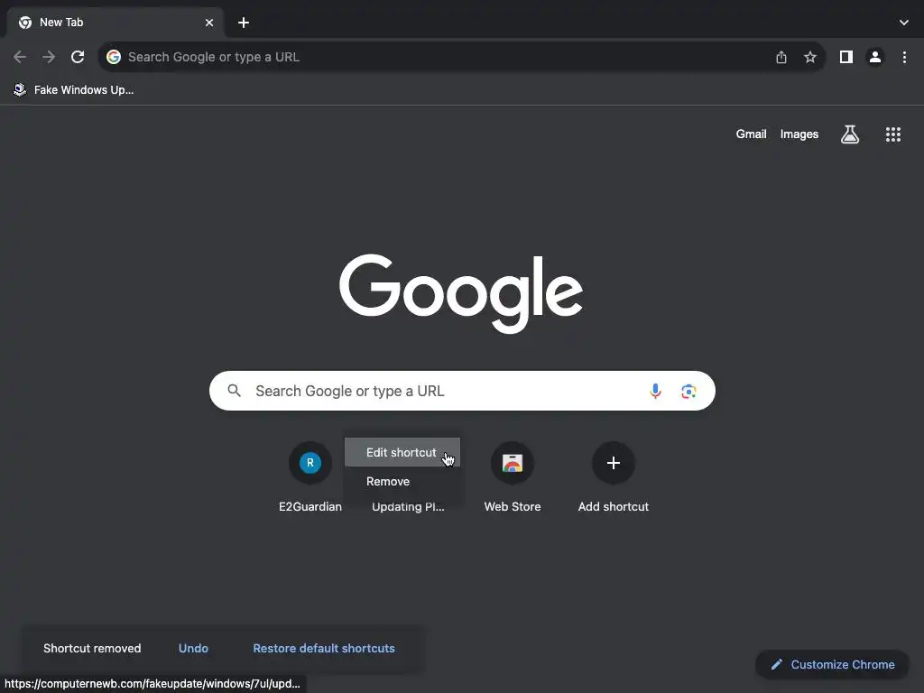
Task: Open the Fake Windows Up... bookmark
Action: point(74,89)
